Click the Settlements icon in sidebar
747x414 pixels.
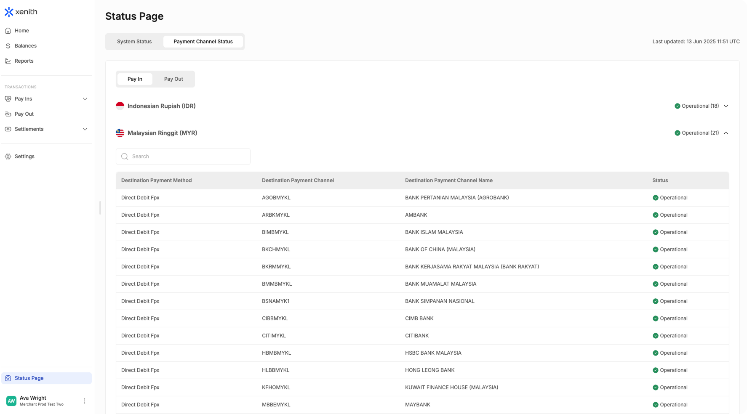pyautogui.click(x=8, y=129)
